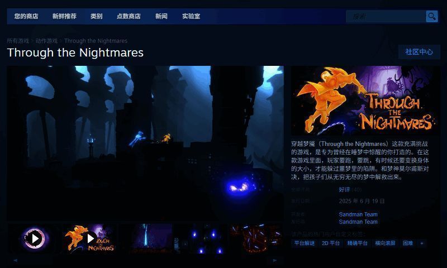Open the 新鲜推荐 menu

coord(64,16)
